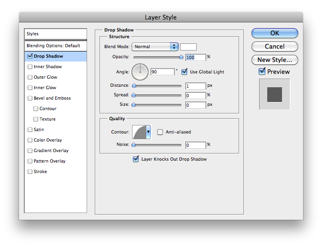Click the Opacity slider handle
Image resolution: width=322 pixels, height=246 pixels.
(181, 57)
